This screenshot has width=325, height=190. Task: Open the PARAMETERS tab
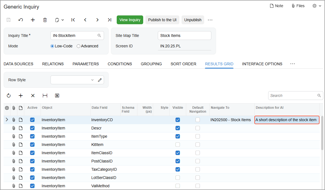[86, 64]
